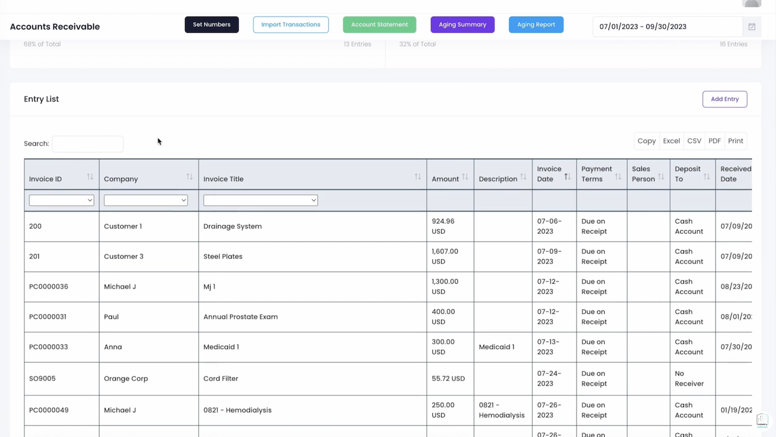
Task: Click the Set Numbers button
Action: coord(212,24)
